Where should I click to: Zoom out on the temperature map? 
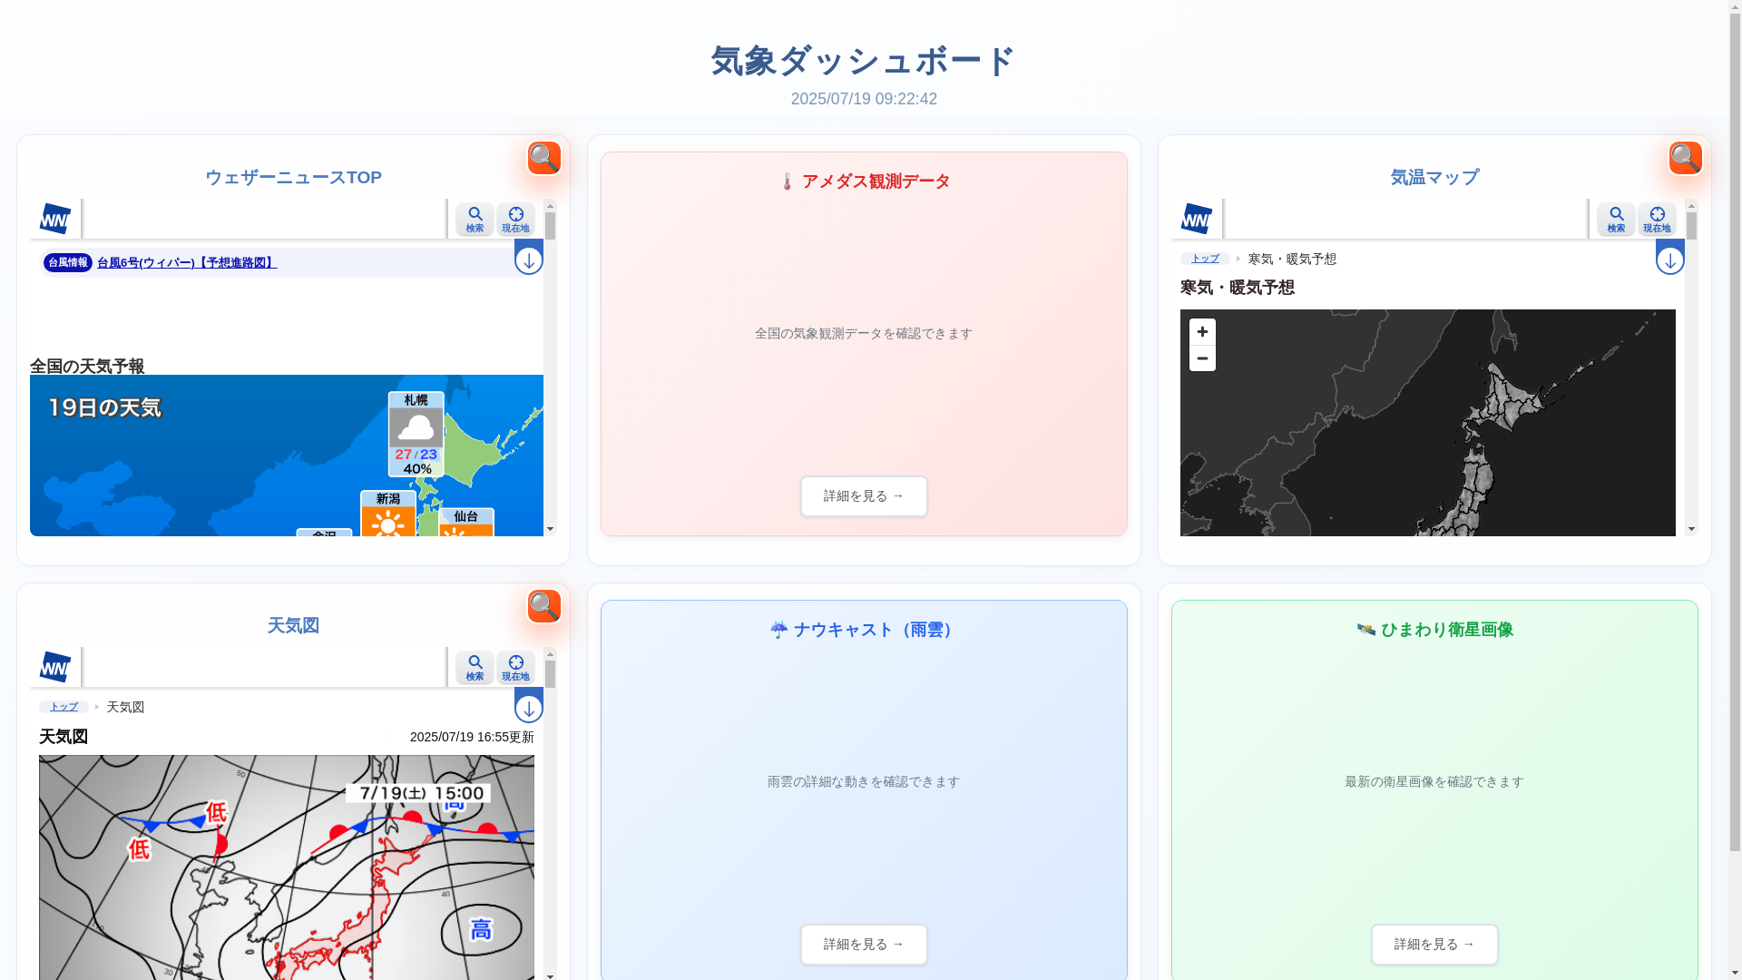pyautogui.click(x=1202, y=358)
